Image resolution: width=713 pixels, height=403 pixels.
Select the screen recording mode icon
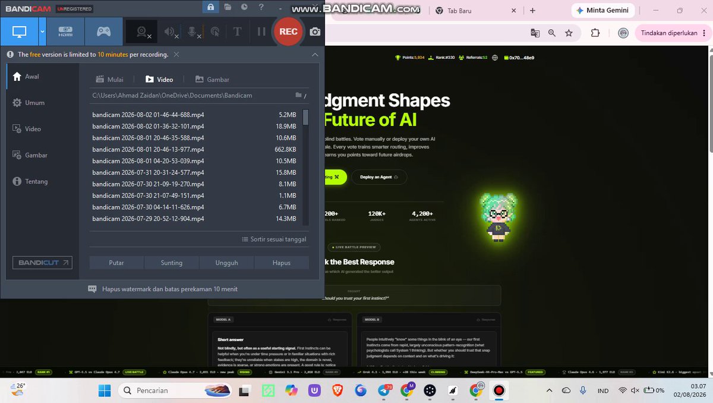[20, 32]
